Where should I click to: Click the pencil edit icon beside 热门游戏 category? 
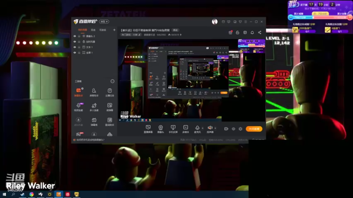139,35
